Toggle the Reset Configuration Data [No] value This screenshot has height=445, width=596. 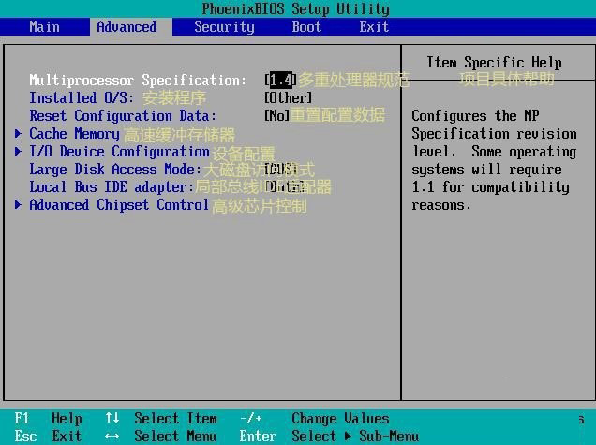tap(276, 116)
